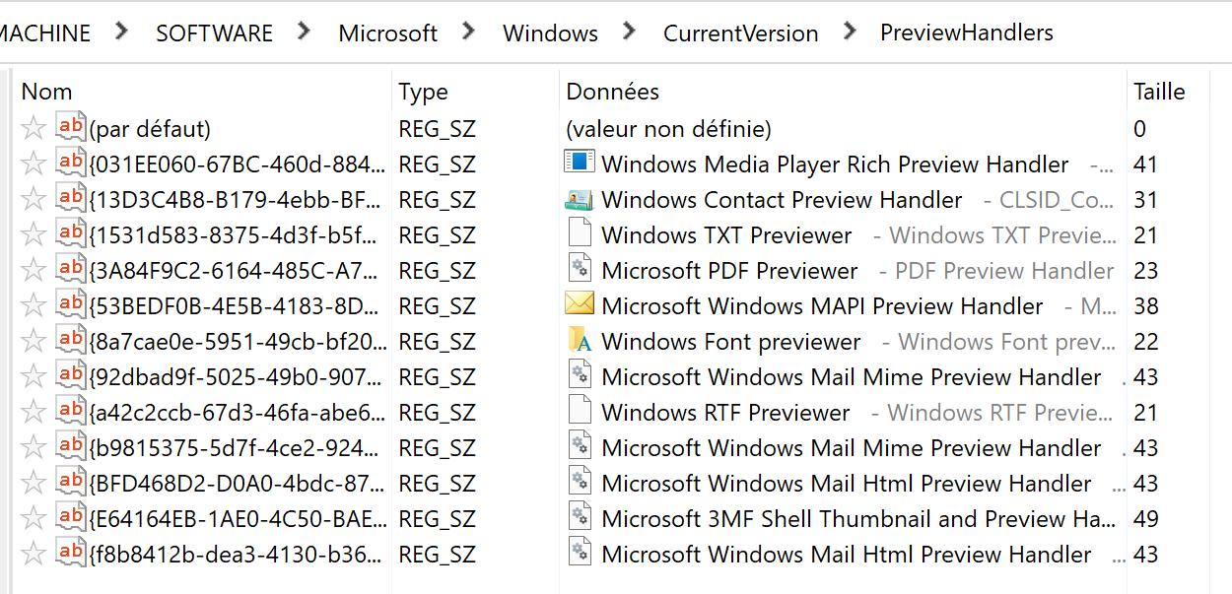Click string value icon of {a42c2ccb entry
This screenshot has width=1232, height=594.
coord(71,411)
